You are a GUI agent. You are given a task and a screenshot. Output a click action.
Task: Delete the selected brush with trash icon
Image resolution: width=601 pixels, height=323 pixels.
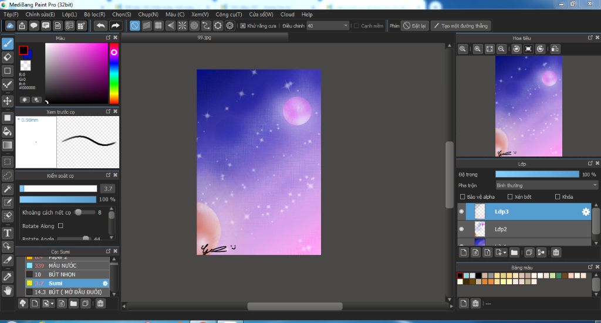100,304
